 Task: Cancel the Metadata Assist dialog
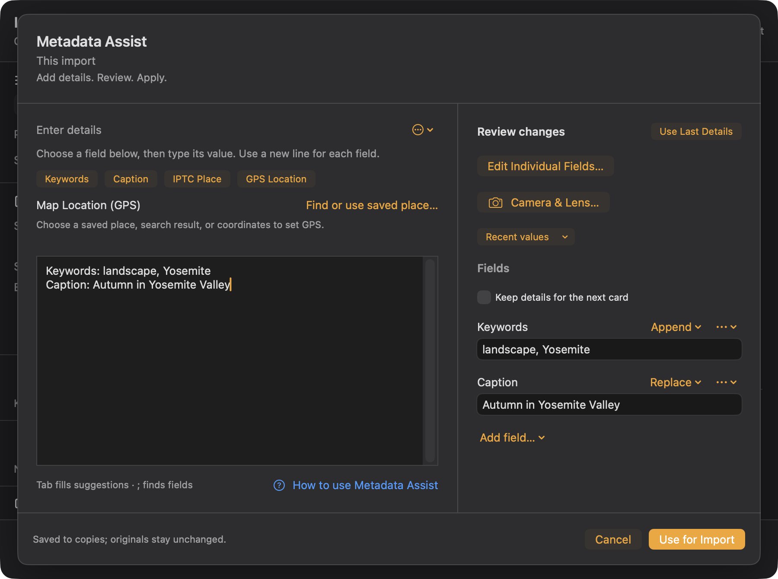[613, 539]
